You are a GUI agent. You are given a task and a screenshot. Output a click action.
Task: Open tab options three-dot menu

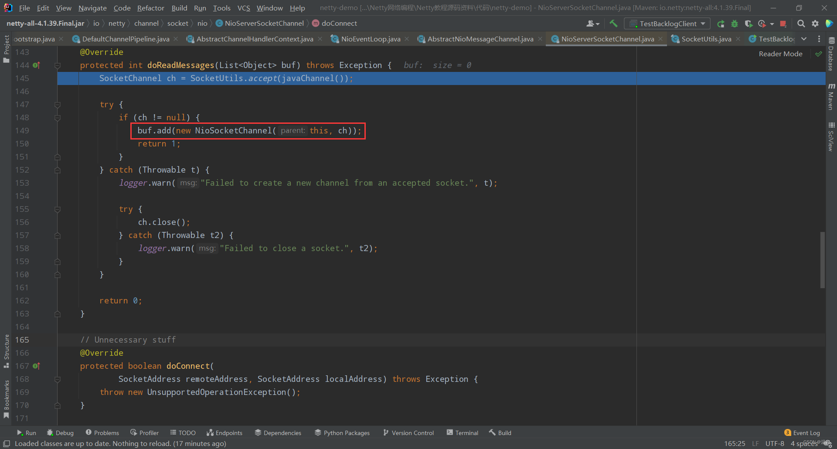click(819, 39)
